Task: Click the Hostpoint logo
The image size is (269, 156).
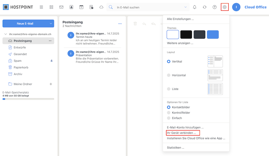Action: pyautogui.click(x=18, y=7)
